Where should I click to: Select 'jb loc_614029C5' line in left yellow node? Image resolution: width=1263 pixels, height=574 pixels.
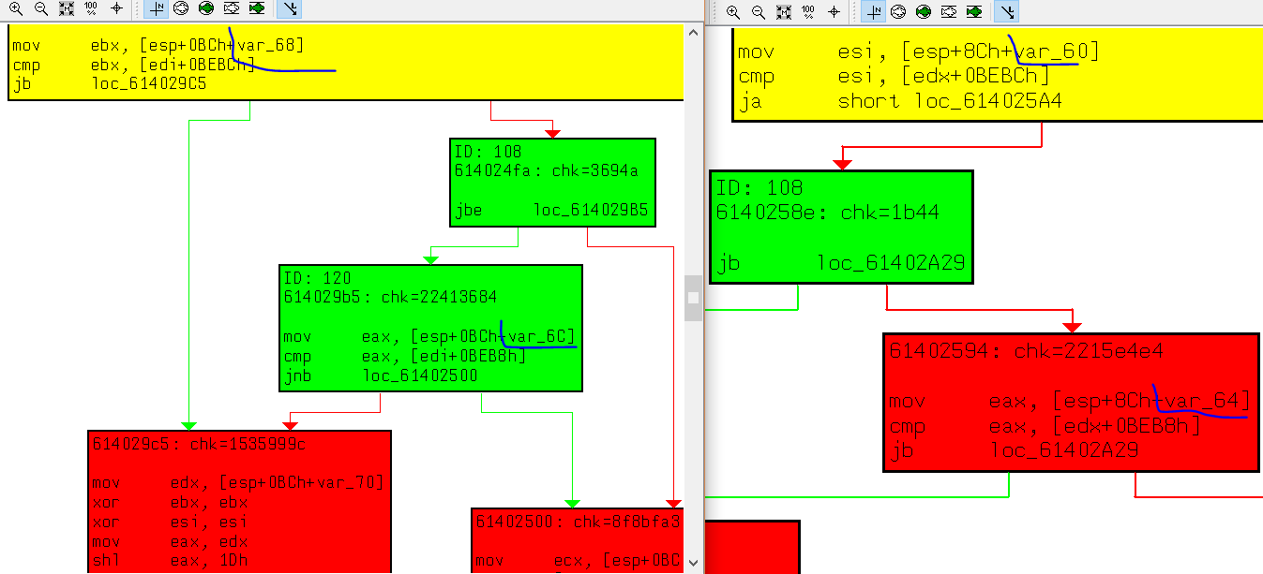[x=110, y=83]
